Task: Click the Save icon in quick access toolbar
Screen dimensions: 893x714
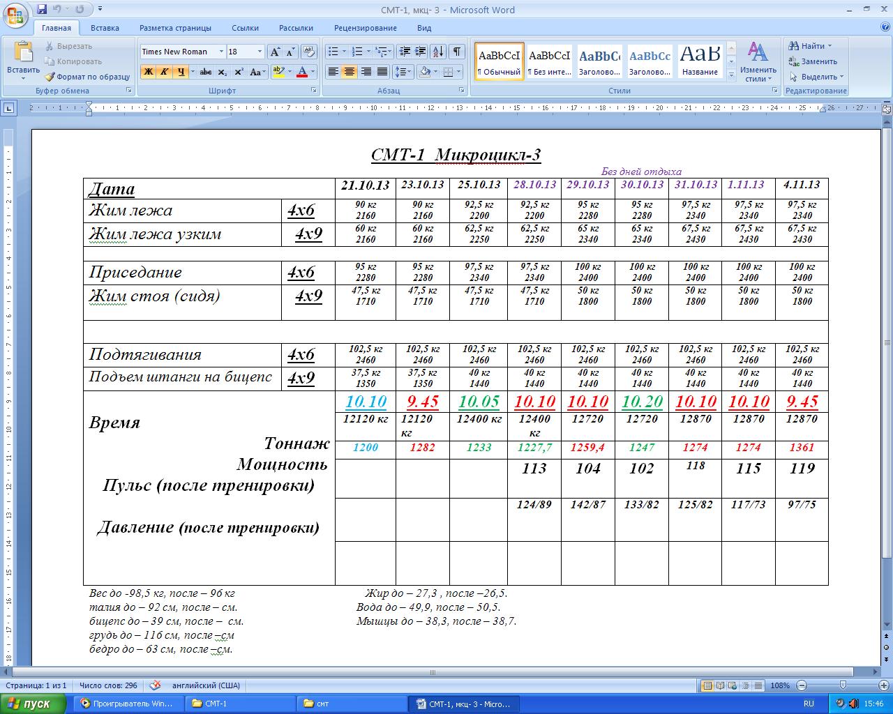Action: point(42,10)
